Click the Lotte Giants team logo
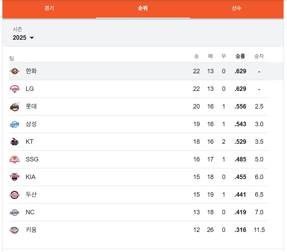The width and height of the screenshot is (287, 252). click(x=15, y=106)
